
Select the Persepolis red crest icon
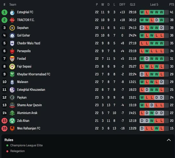click(12, 51)
